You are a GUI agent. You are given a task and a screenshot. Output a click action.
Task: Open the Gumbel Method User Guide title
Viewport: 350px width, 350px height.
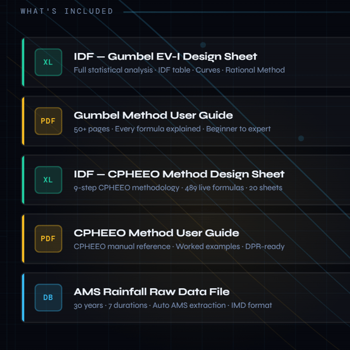pyautogui.click(x=153, y=115)
